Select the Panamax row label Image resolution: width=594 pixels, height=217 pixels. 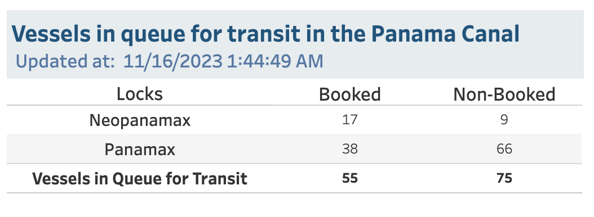(x=140, y=150)
